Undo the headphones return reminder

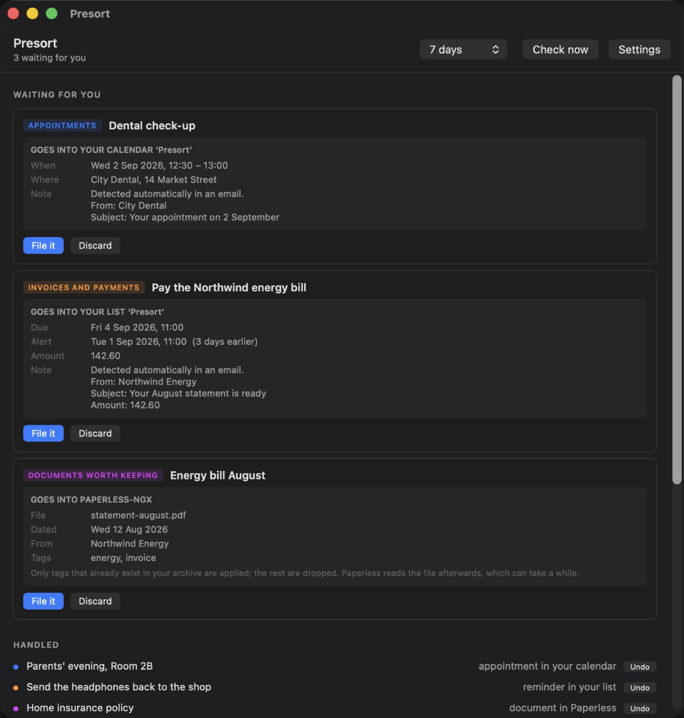[x=640, y=687]
